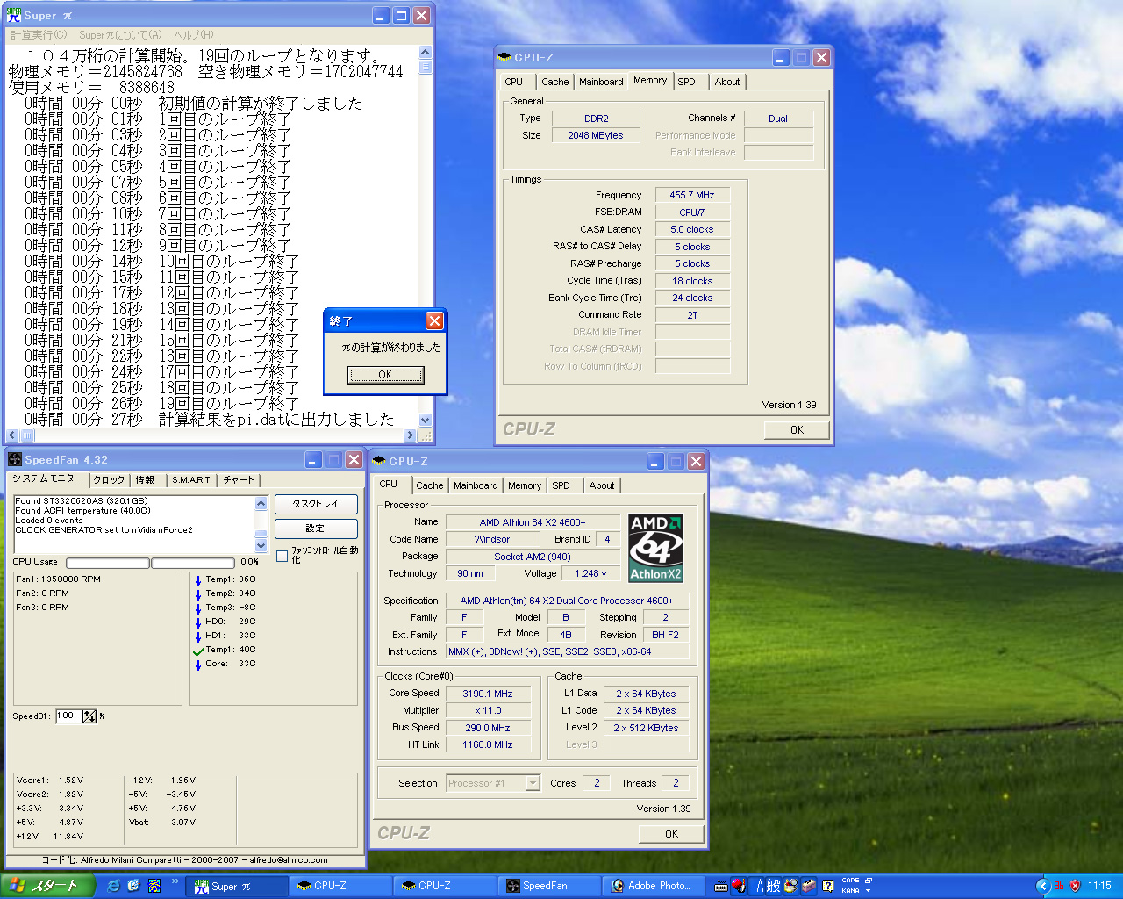Select the S.M.A.R.T. tab in SpeedFan
This screenshot has width=1123, height=899.
tap(192, 480)
